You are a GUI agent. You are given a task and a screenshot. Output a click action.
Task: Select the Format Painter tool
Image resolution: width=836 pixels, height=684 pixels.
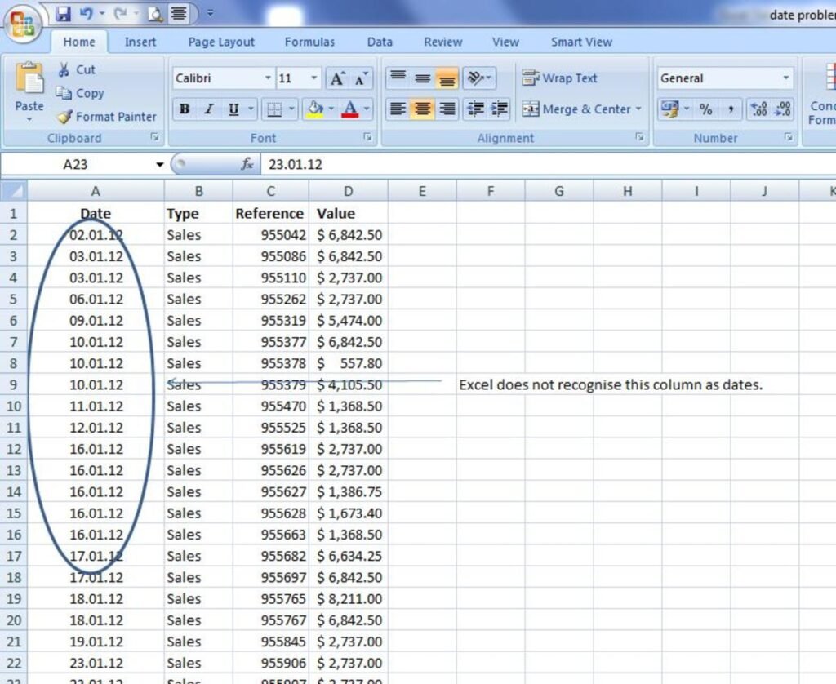click(107, 117)
